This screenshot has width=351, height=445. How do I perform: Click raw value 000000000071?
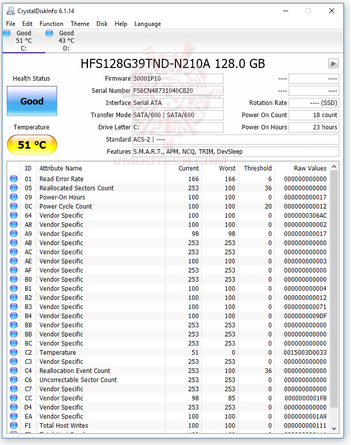[305, 307]
